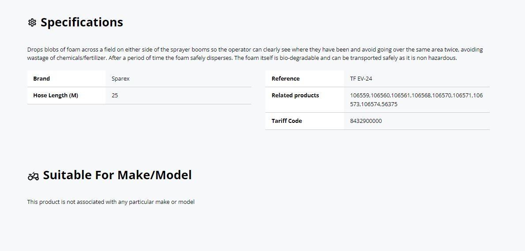525x251 pixels.
Task: Click the foam marker description paragraph
Action: (255, 54)
